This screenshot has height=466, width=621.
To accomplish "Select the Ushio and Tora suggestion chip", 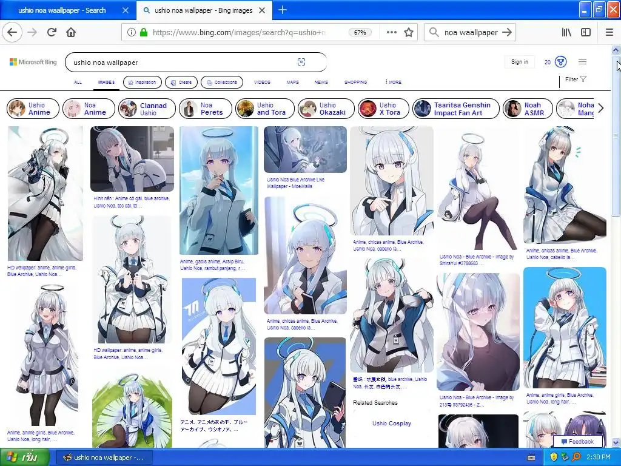I will pos(265,109).
